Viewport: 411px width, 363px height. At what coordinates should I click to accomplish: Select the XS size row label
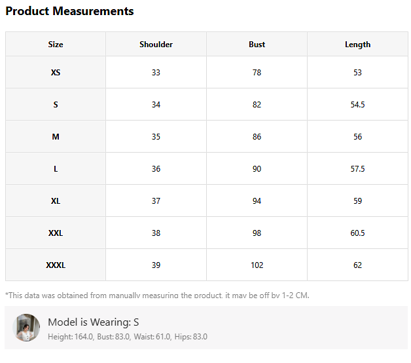coord(56,73)
